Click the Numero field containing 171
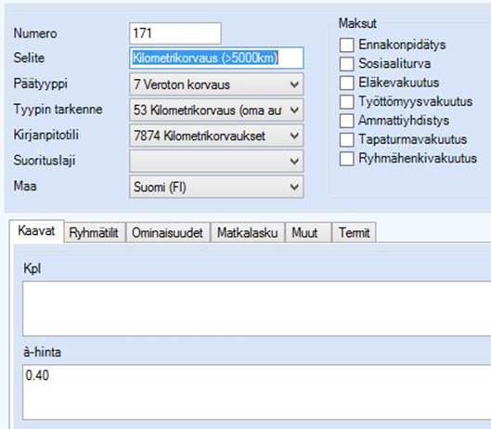The width and height of the screenshot is (491, 429). tap(175, 33)
